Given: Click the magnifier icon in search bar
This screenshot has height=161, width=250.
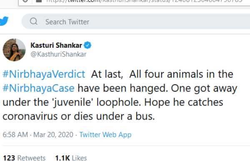Looking at the screenshot, I should point(34,21).
